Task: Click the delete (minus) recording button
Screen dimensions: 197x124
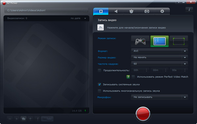Action: coord(10,119)
